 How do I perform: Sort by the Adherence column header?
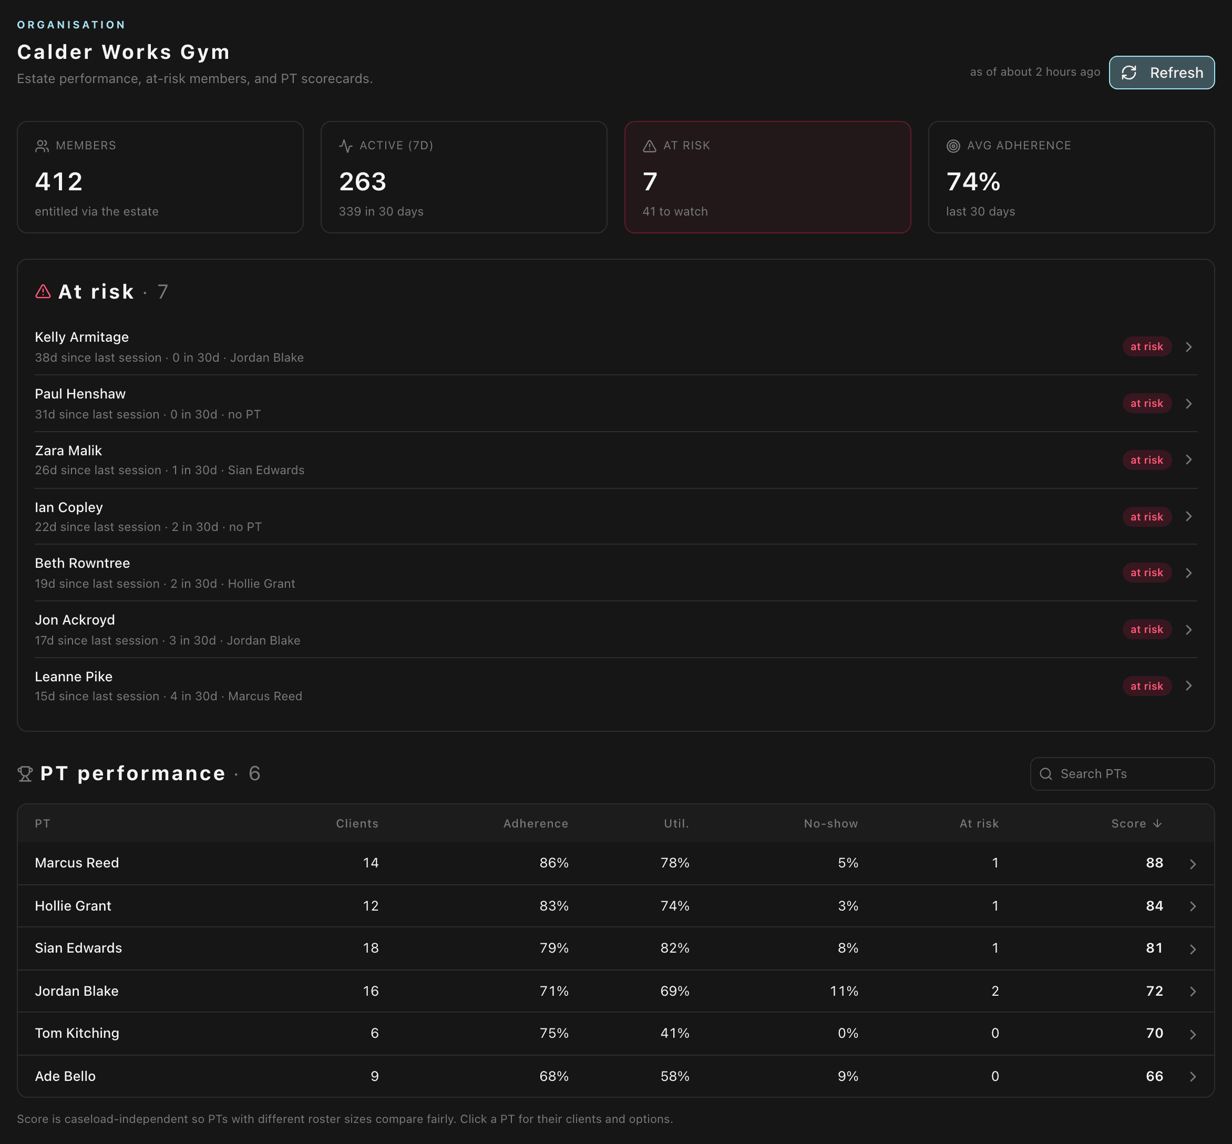536,823
